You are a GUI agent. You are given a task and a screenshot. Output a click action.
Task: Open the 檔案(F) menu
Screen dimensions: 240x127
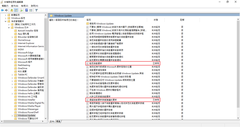[x=5, y=6]
